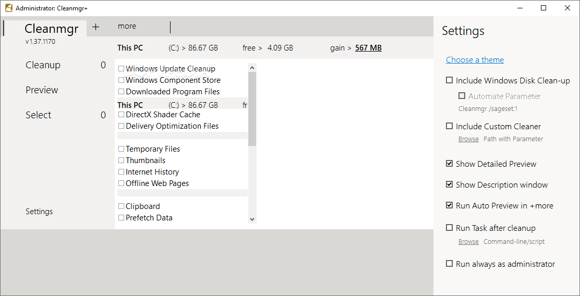This screenshot has width=580, height=296.
Task: Check Internet History
Action: coord(121,172)
